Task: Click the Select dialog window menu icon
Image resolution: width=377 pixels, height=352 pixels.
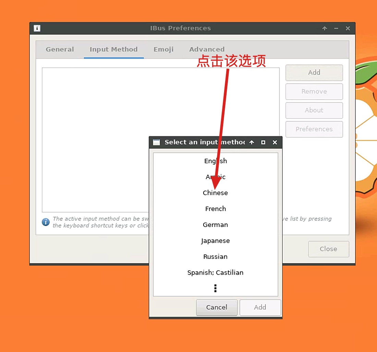Action: [x=157, y=142]
